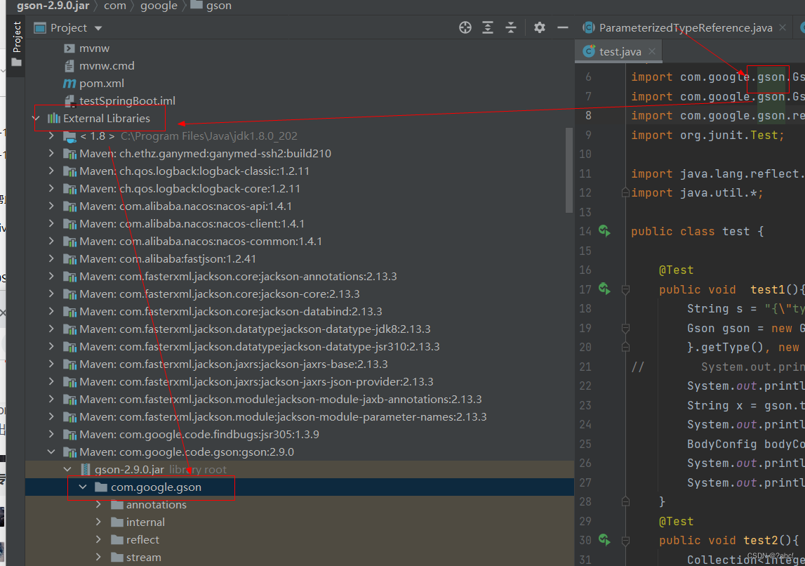Screen dimensions: 805x566
Task: Collapse the External Libraries node
Action: click(x=36, y=118)
